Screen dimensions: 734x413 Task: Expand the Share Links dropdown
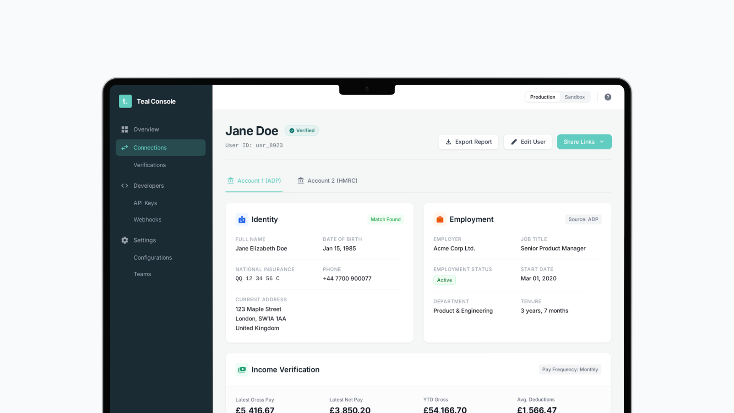click(x=584, y=141)
